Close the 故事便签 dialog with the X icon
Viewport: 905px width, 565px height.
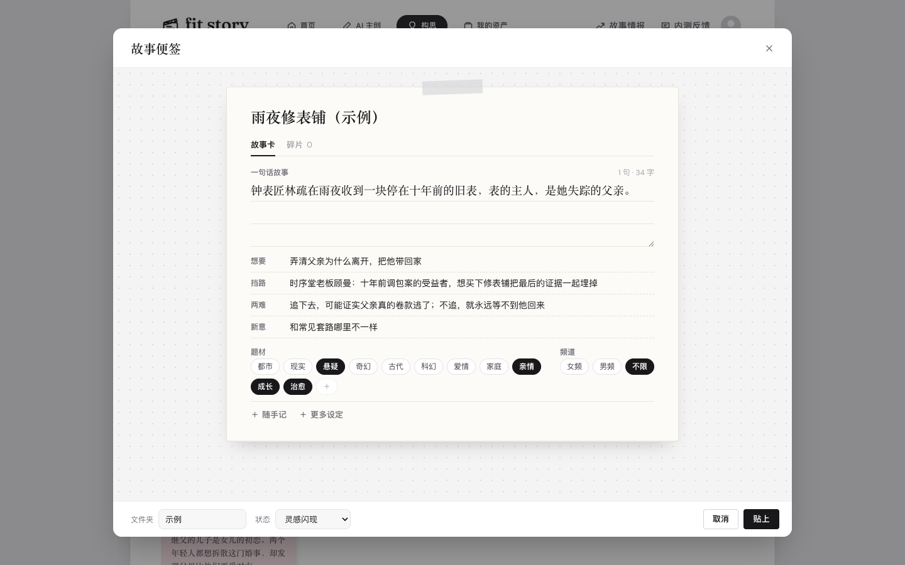click(x=769, y=48)
